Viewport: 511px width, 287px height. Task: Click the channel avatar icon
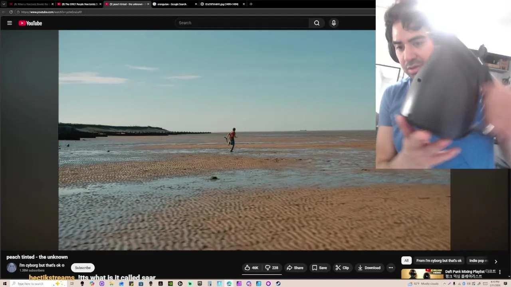pos(12,268)
